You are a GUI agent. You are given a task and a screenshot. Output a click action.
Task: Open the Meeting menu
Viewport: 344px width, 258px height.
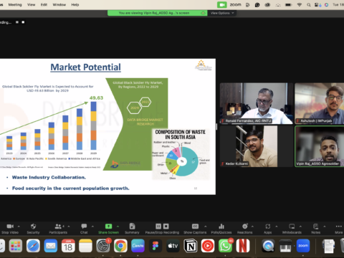(15, 4)
